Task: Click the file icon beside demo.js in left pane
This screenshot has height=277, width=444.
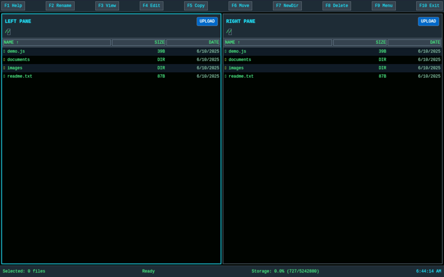Action: click(x=5, y=51)
